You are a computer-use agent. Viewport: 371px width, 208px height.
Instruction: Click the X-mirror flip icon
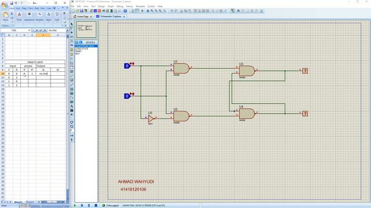tap(72, 136)
